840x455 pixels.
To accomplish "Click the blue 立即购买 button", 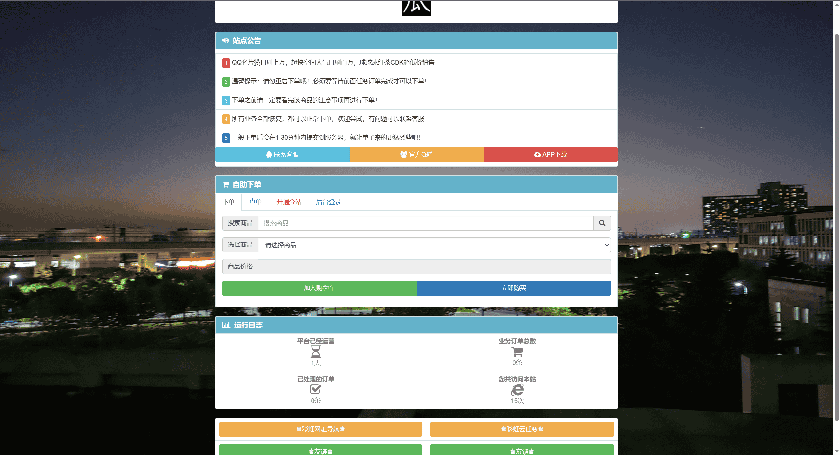I will 513,288.
